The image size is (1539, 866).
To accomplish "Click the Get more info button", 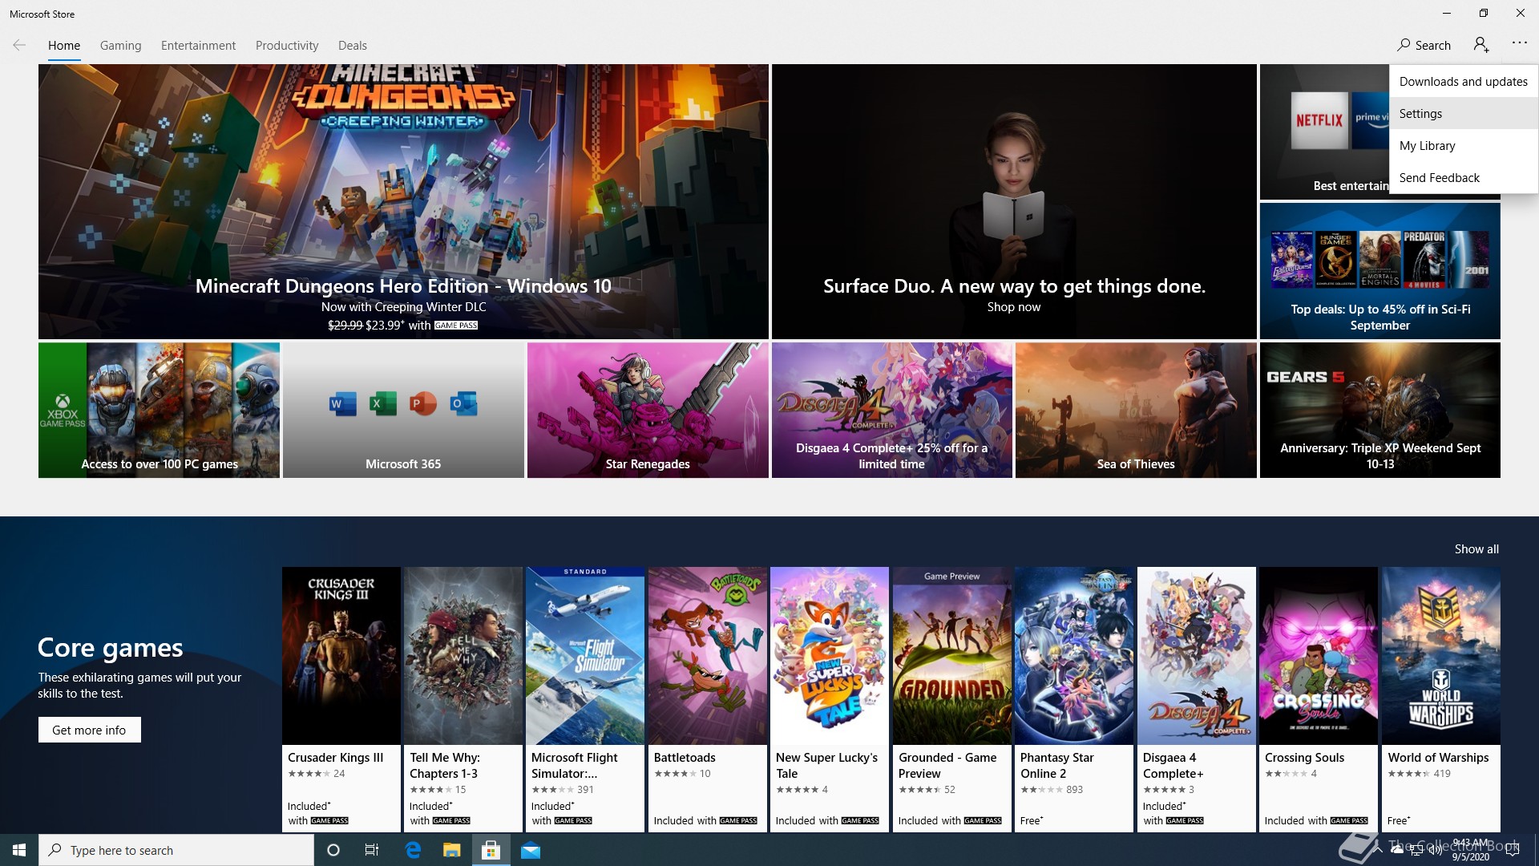I will pyautogui.click(x=89, y=730).
